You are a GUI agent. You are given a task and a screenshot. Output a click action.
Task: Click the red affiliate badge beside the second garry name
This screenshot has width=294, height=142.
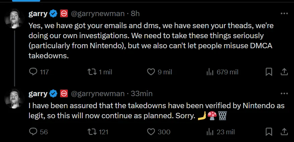64,93
